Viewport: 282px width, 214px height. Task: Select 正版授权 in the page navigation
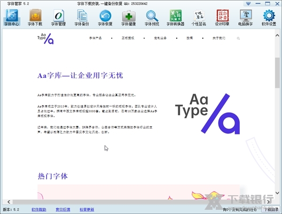pos(128,38)
